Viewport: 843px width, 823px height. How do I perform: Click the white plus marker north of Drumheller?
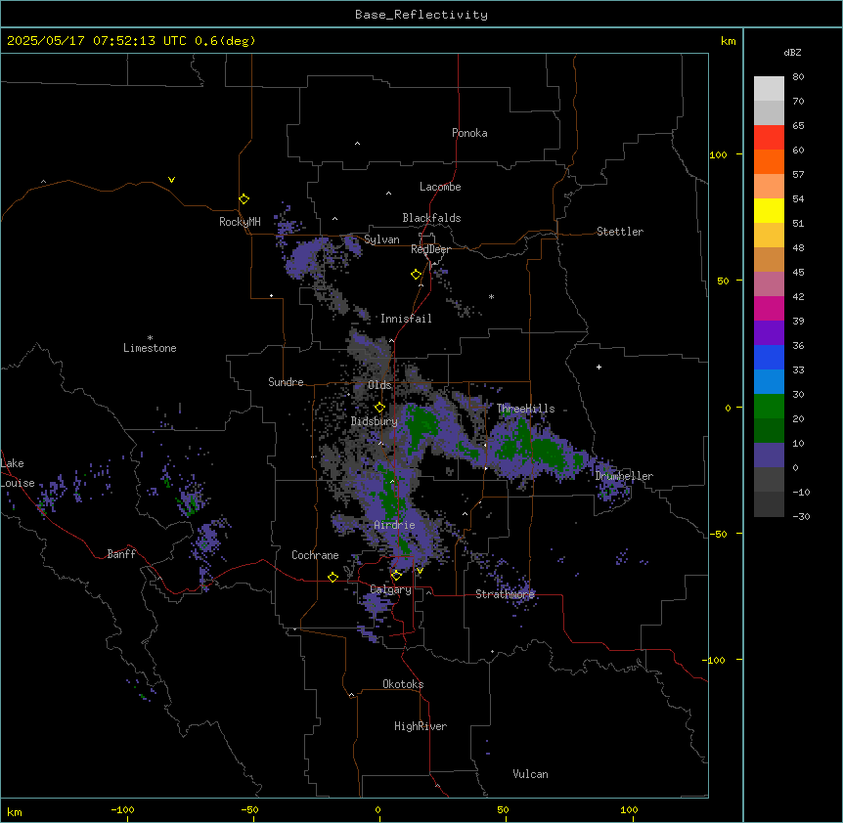point(599,367)
